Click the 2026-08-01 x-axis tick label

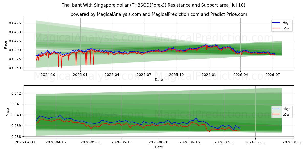pyautogui.click(x=292, y=142)
